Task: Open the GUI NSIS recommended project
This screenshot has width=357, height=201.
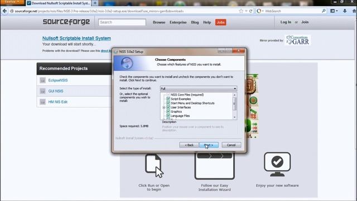Action: click(56, 91)
